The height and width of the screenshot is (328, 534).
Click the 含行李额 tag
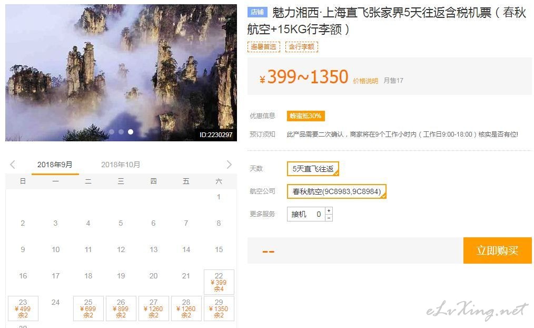pyautogui.click(x=302, y=47)
